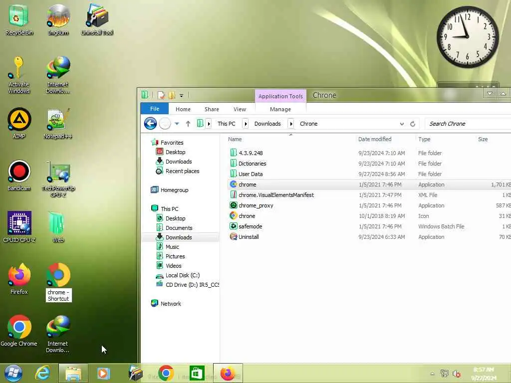Open Local Disk (C:) in tree

pos(182,275)
